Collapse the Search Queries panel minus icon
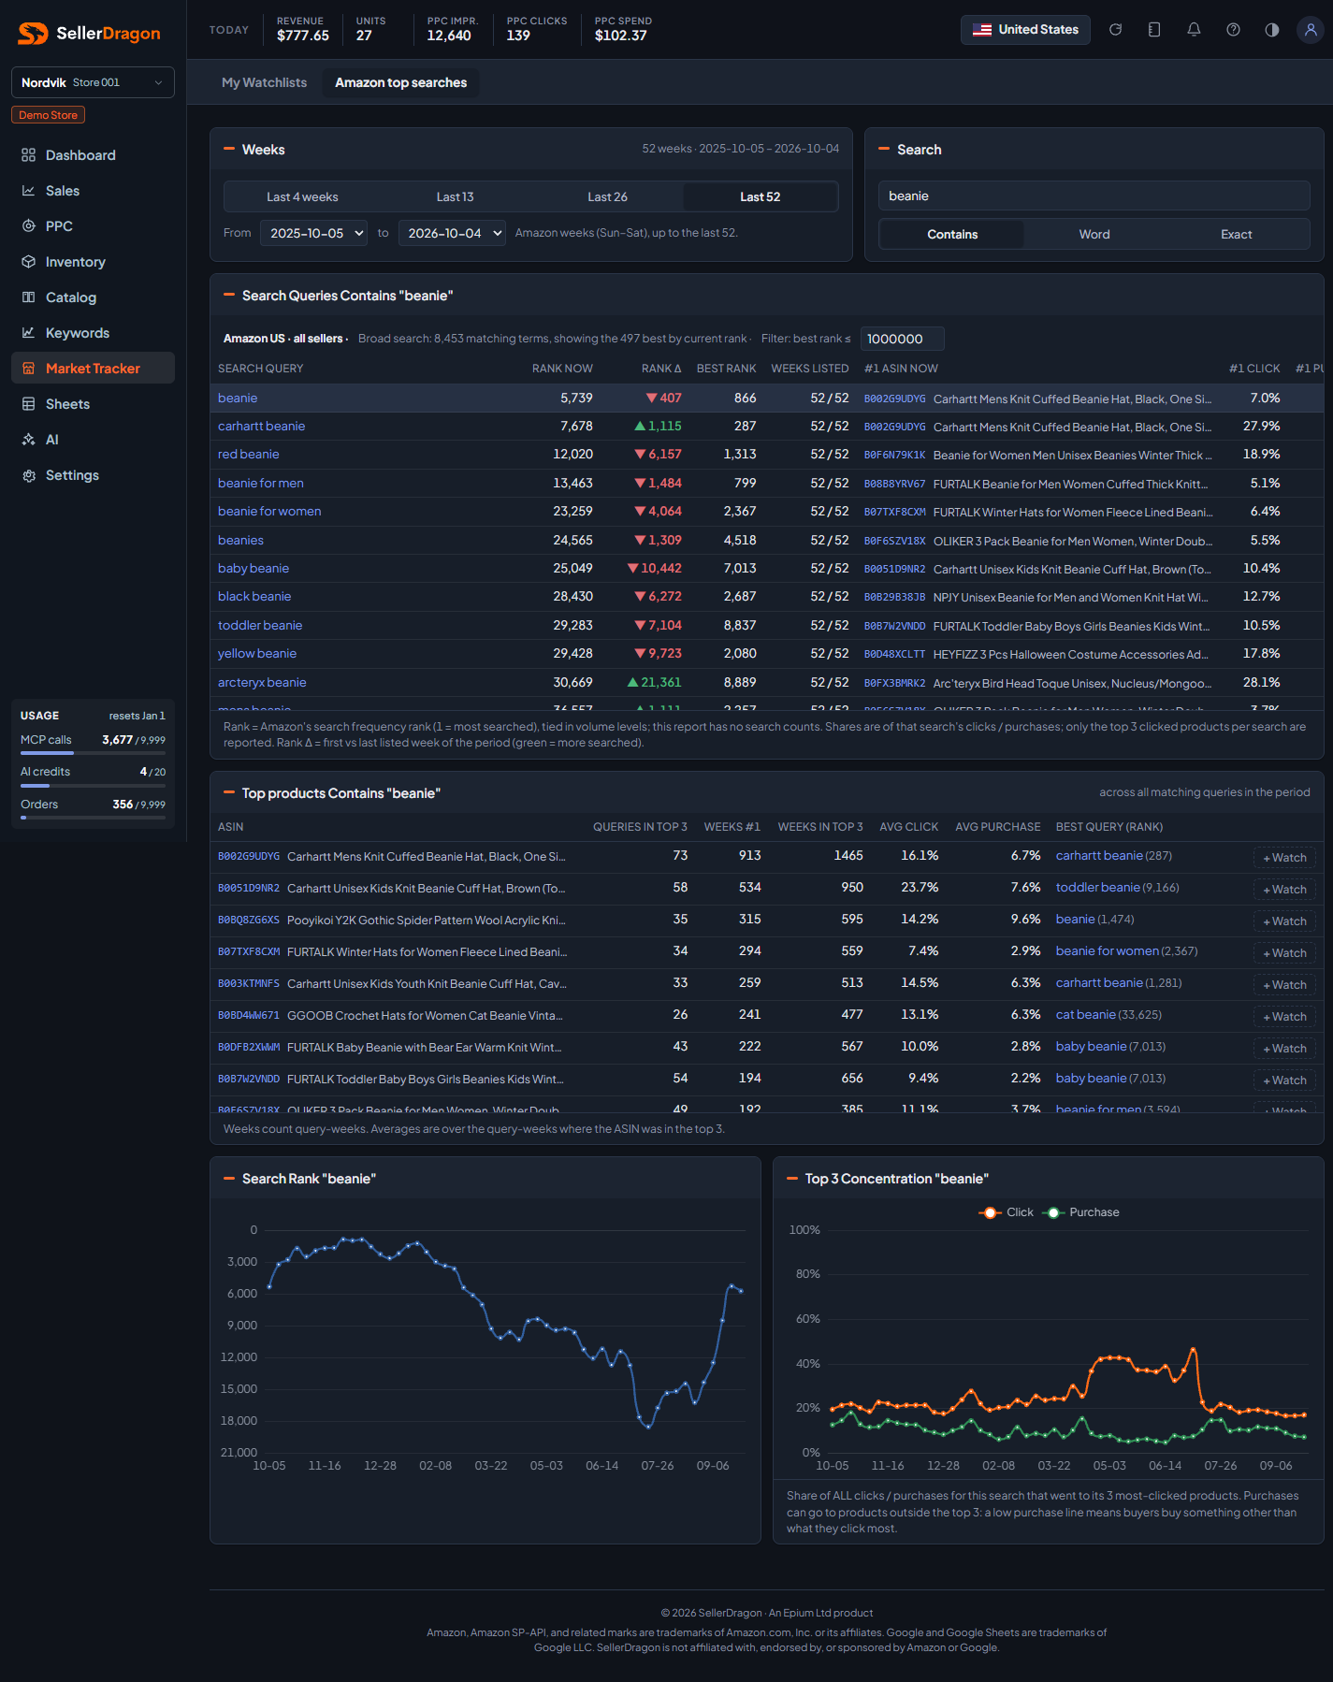Image resolution: width=1333 pixels, height=1682 pixels. pos(229,295)
